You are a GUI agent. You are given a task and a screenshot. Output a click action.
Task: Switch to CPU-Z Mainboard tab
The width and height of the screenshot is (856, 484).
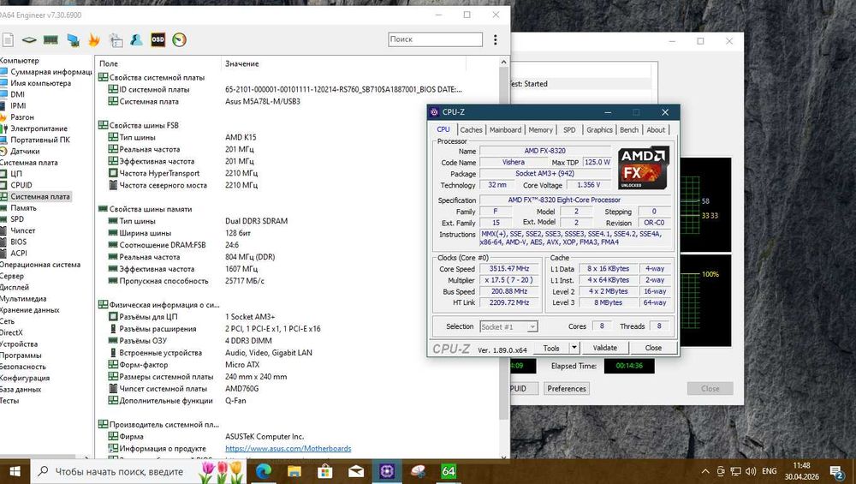click(x=505, y=130)
